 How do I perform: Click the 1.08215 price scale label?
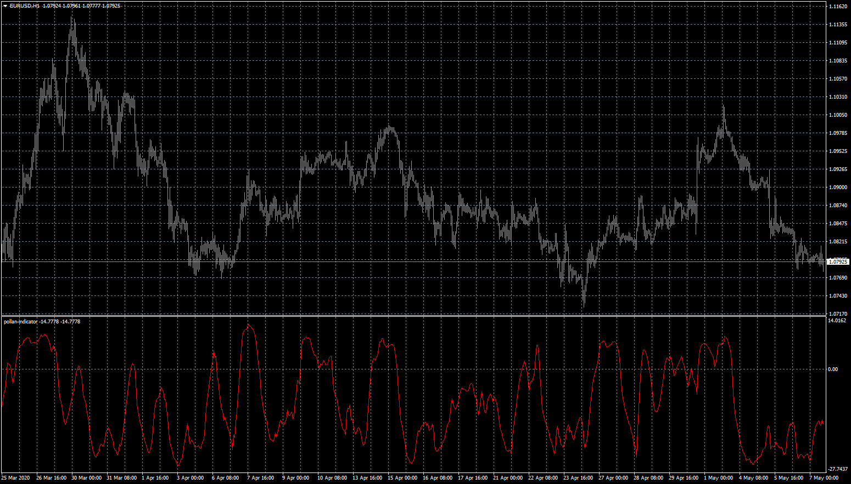tap(838, 242)
